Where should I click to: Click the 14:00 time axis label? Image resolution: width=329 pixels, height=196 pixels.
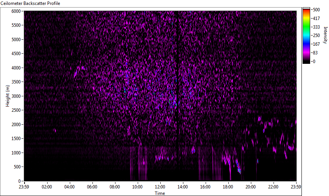click(x=183, y=187)
